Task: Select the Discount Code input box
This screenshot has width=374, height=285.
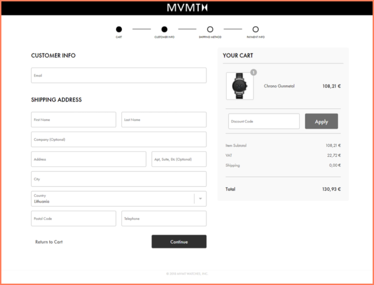Action: (264, 121)
